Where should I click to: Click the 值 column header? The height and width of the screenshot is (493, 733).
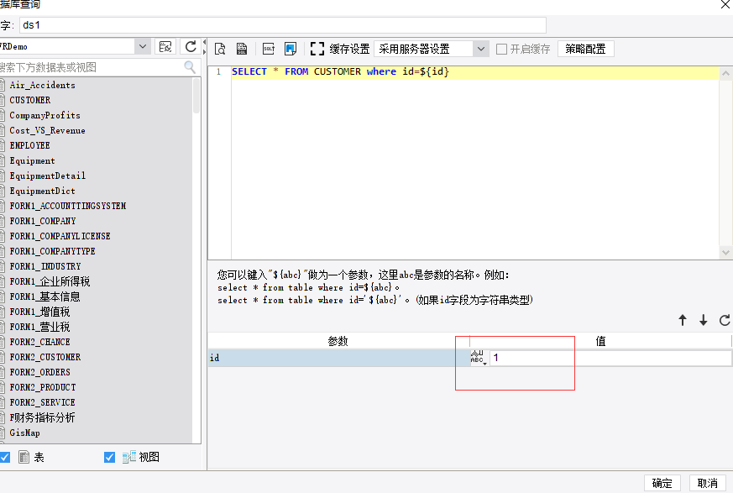pos(600,342)
